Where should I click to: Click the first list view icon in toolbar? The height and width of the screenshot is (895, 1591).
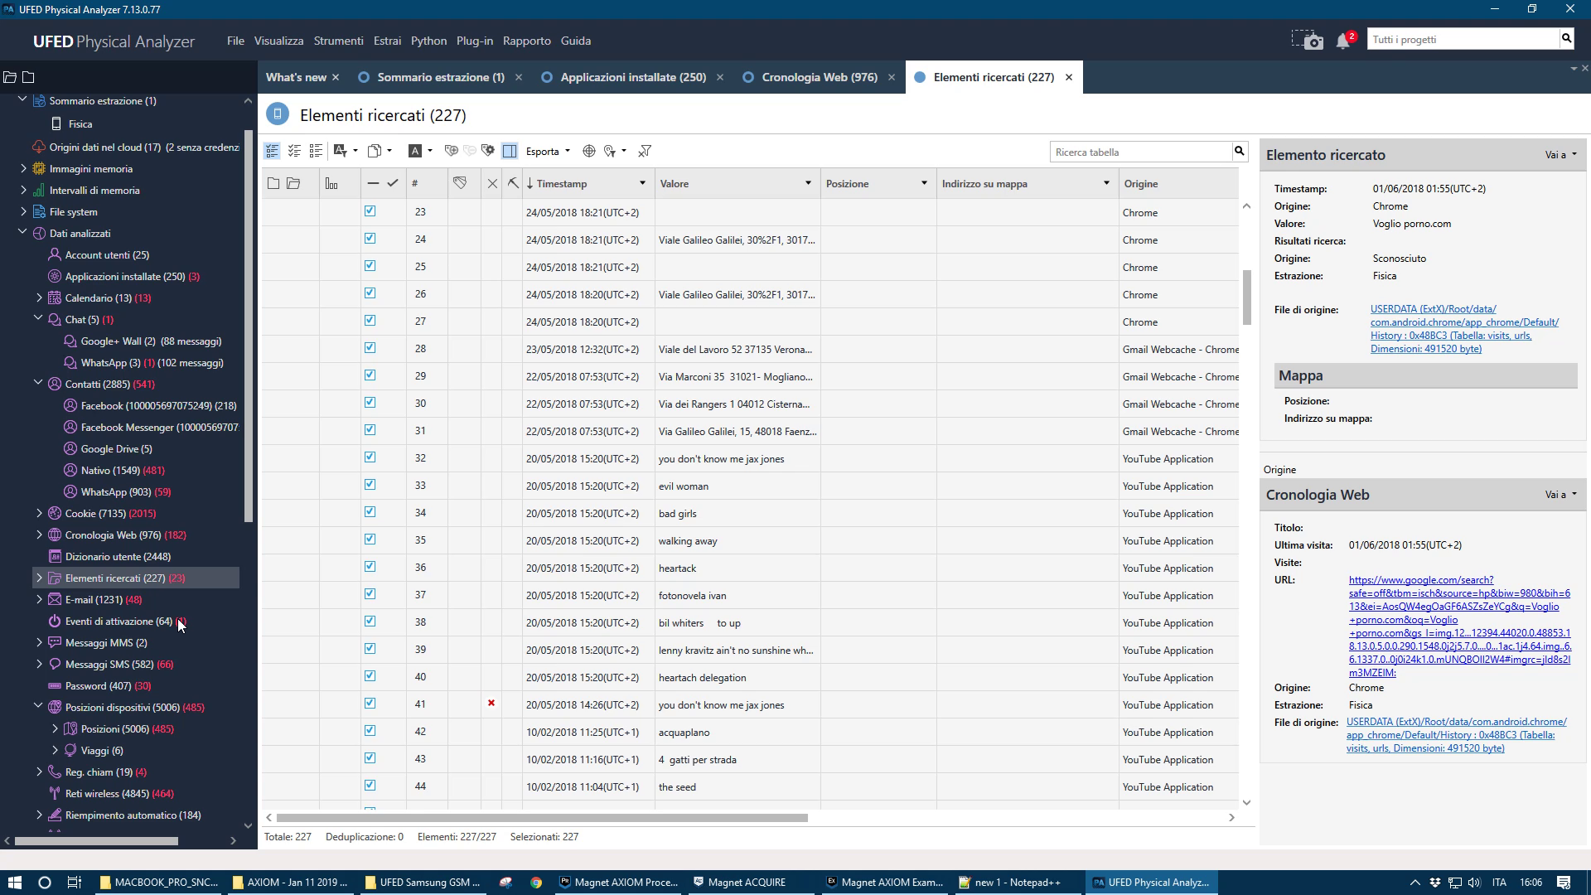[272, 151]
